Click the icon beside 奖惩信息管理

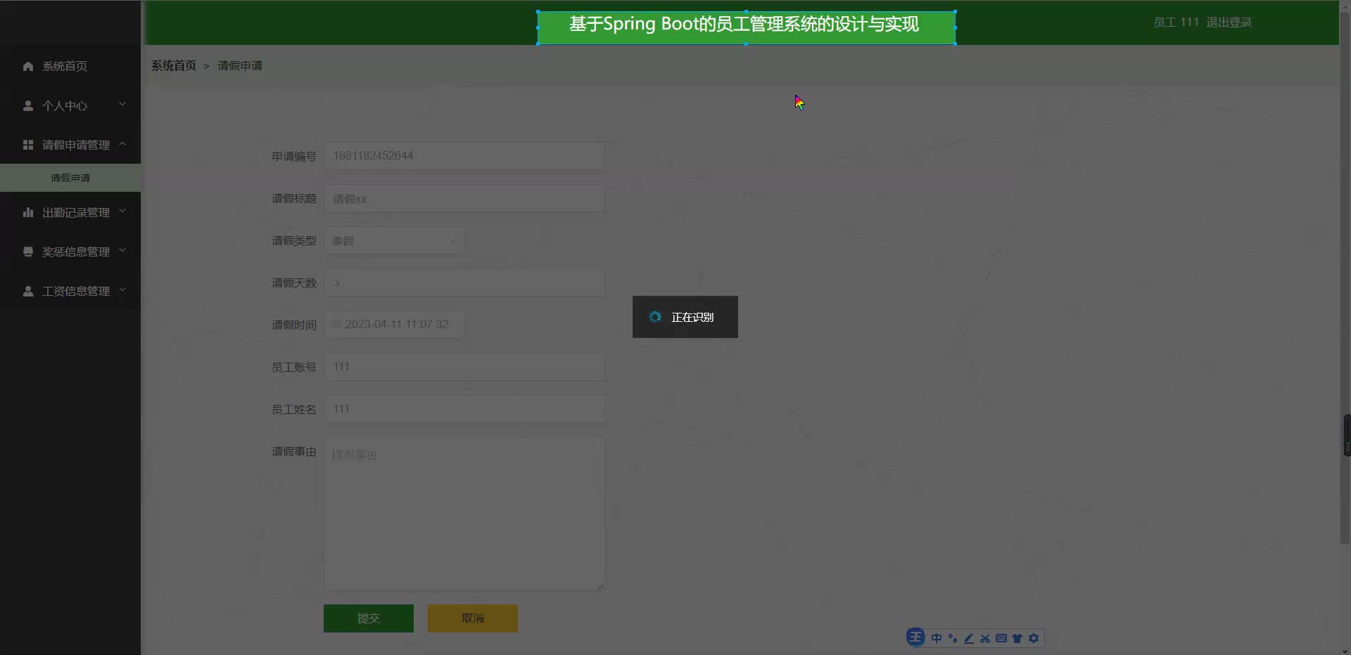(x=28, y=252)
